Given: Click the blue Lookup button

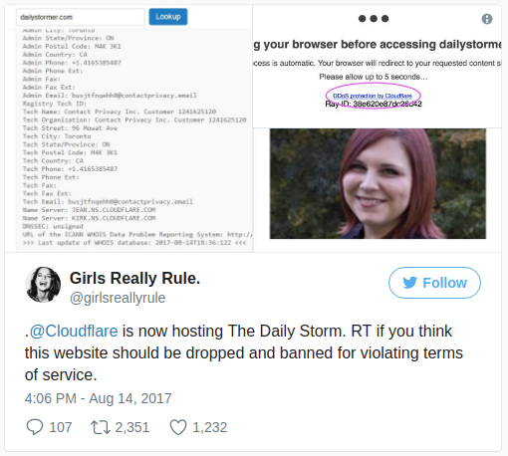Looking at the screenshot, I should click(x=168, y=17).
